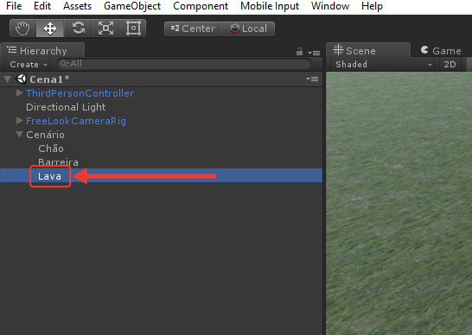Open the Hierarchy panel options menu icon
The width and height of the screenshot is (472, 335).
pyautogui.click(x=314, y=53)
